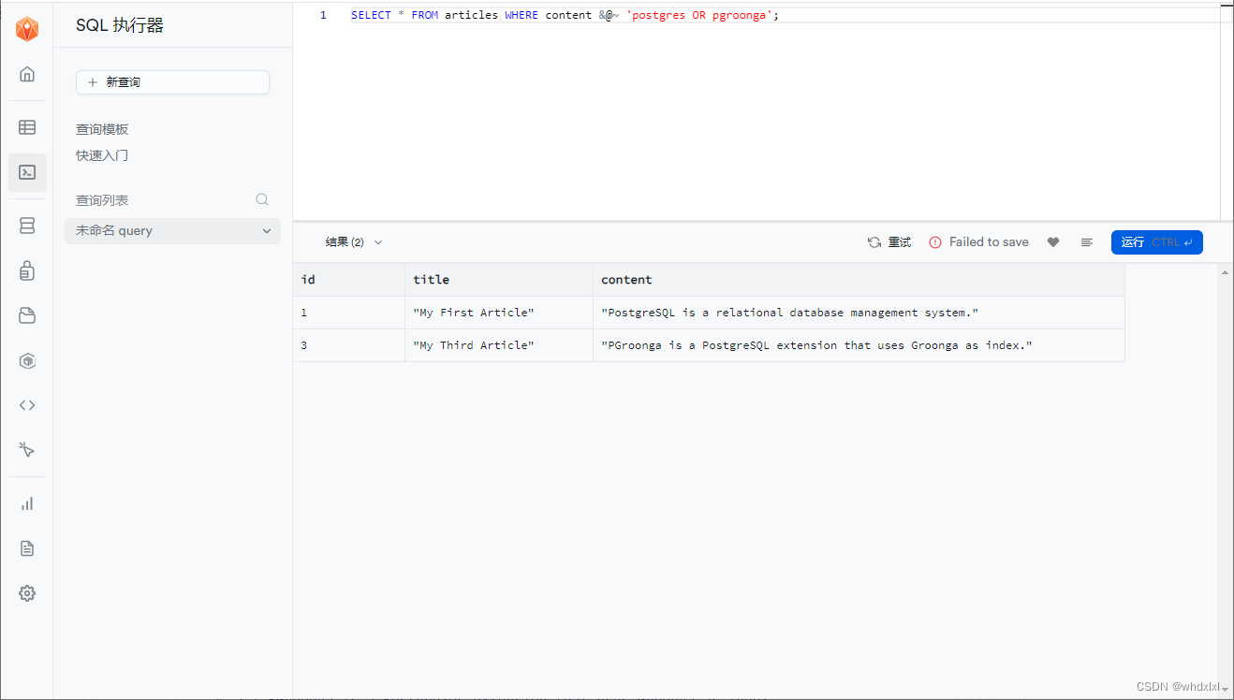
Task: Open the Table Editor from the sidebar
Action: [x=26, y=127]
